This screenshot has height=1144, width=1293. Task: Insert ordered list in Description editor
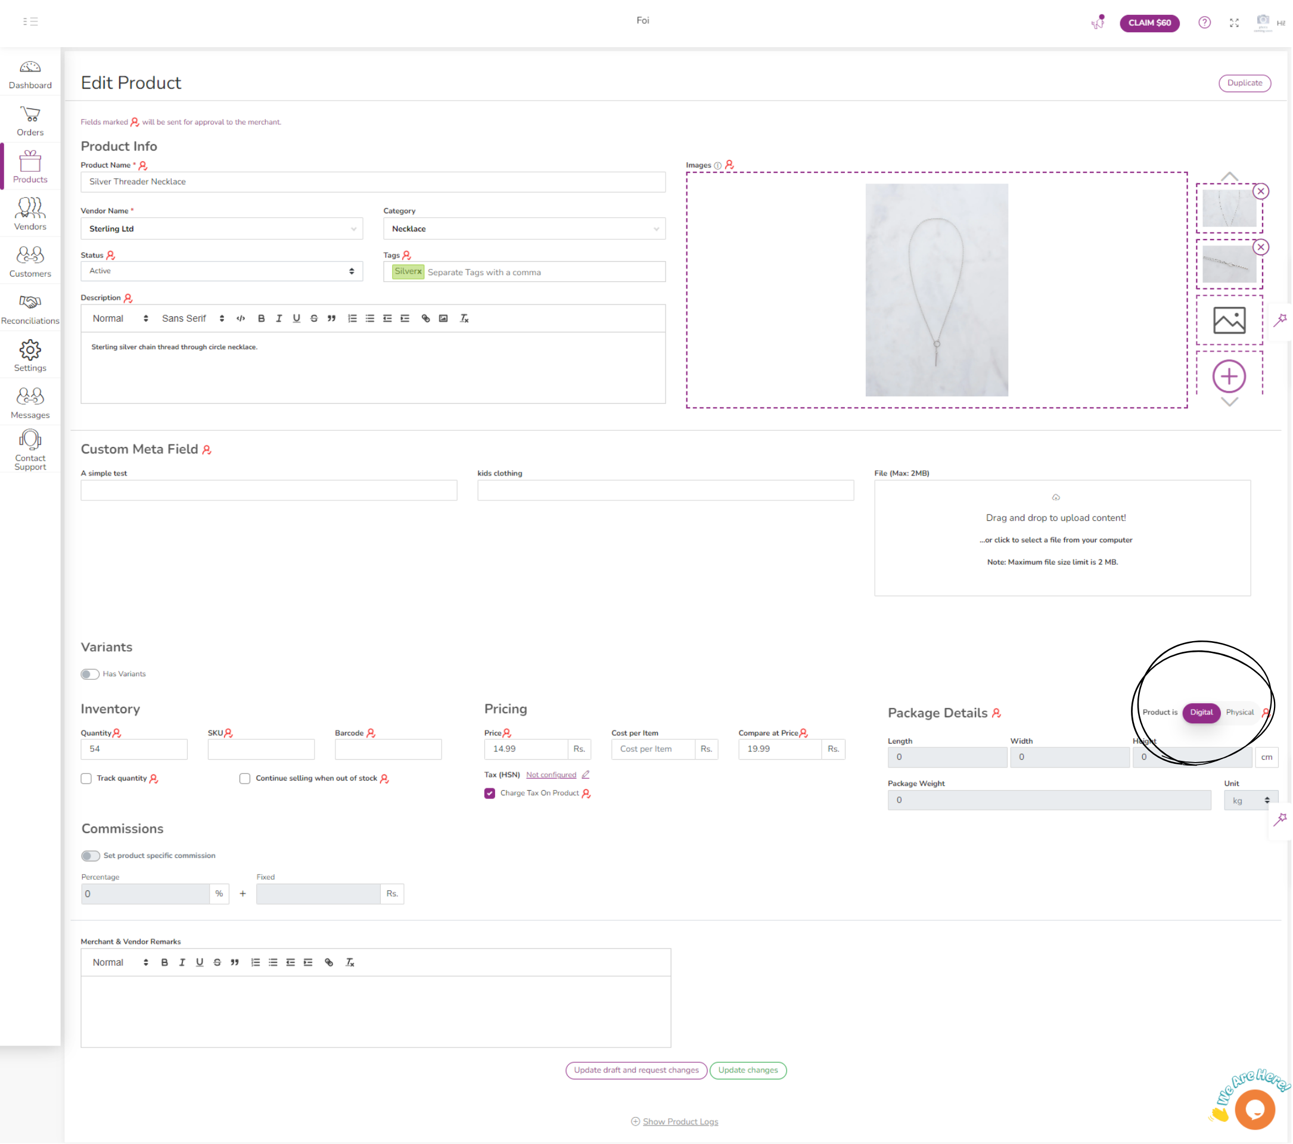point(352,319)
